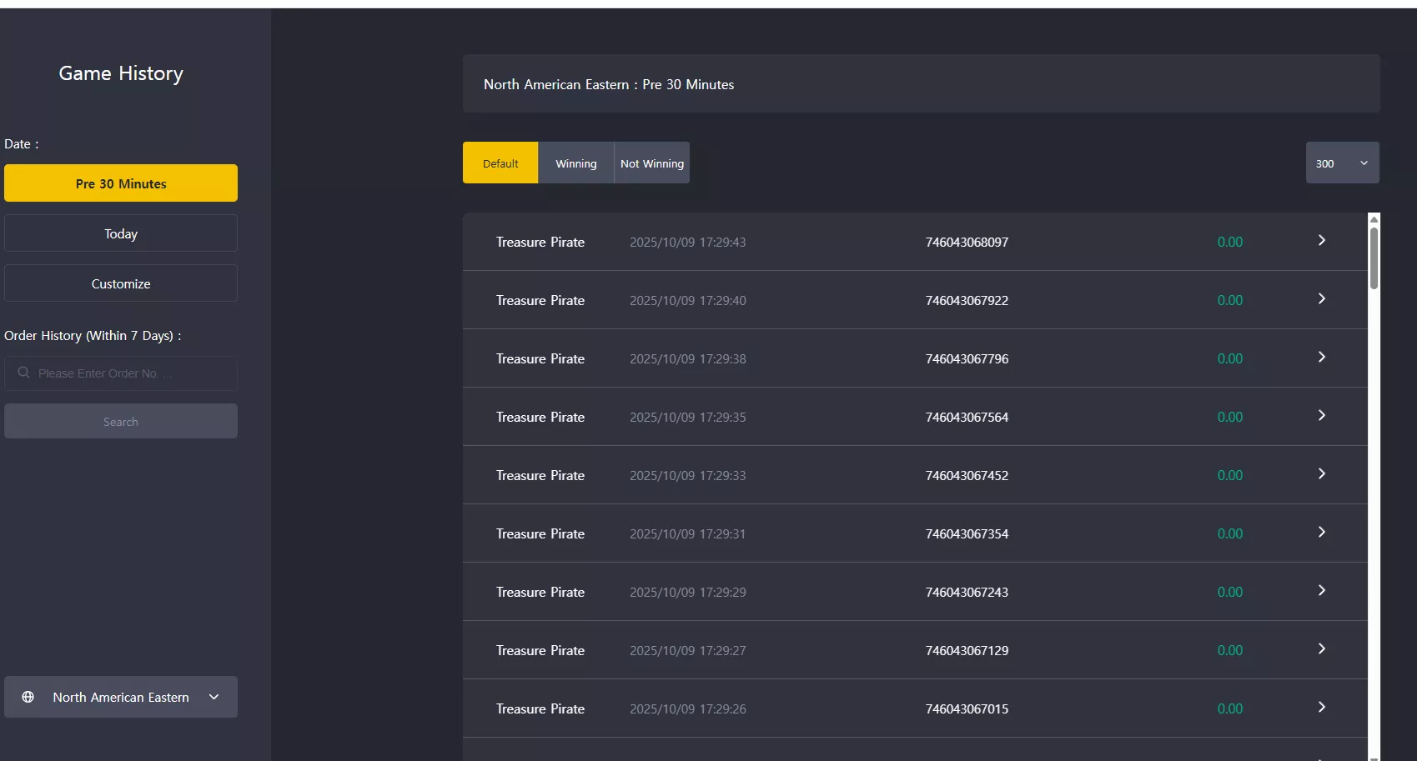Click timestamp 2025/10/09 17:29:40
This screenshot has height=761, width=1417.
click(x=688, y=300)
